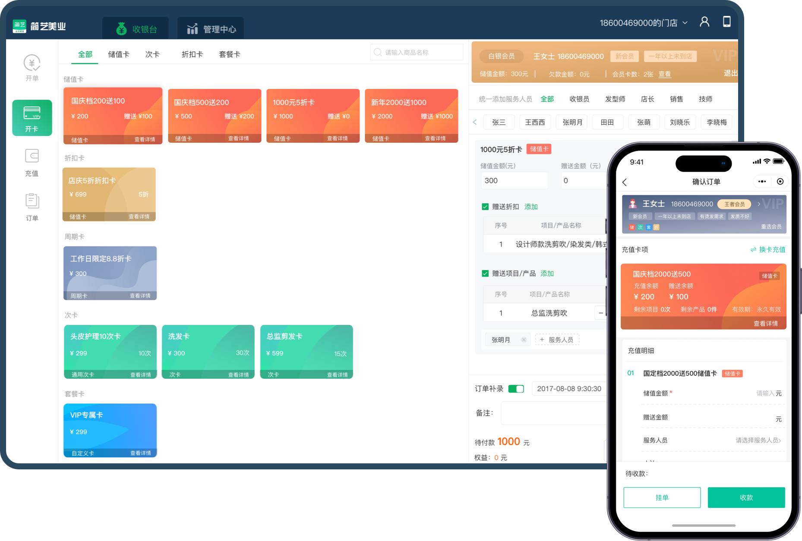This screenshot has width=802, height=541.
Task: Select staff member 王西西
Action: [535, 122]
